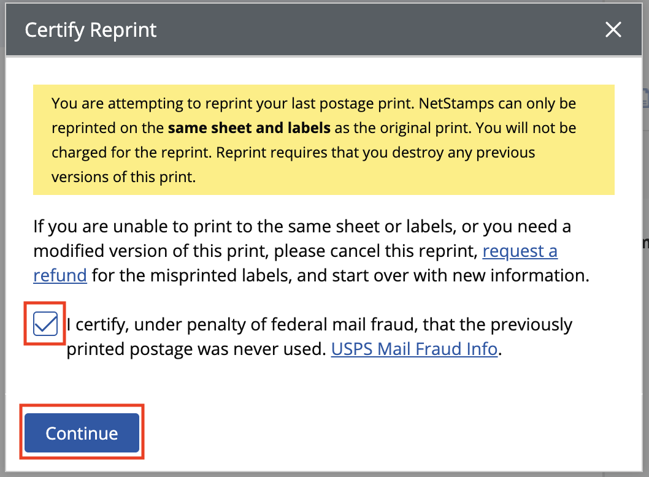Select the dialog header labeled Certify Reprint
Viewport: 649px width, 477px height.
coord(90,29)
